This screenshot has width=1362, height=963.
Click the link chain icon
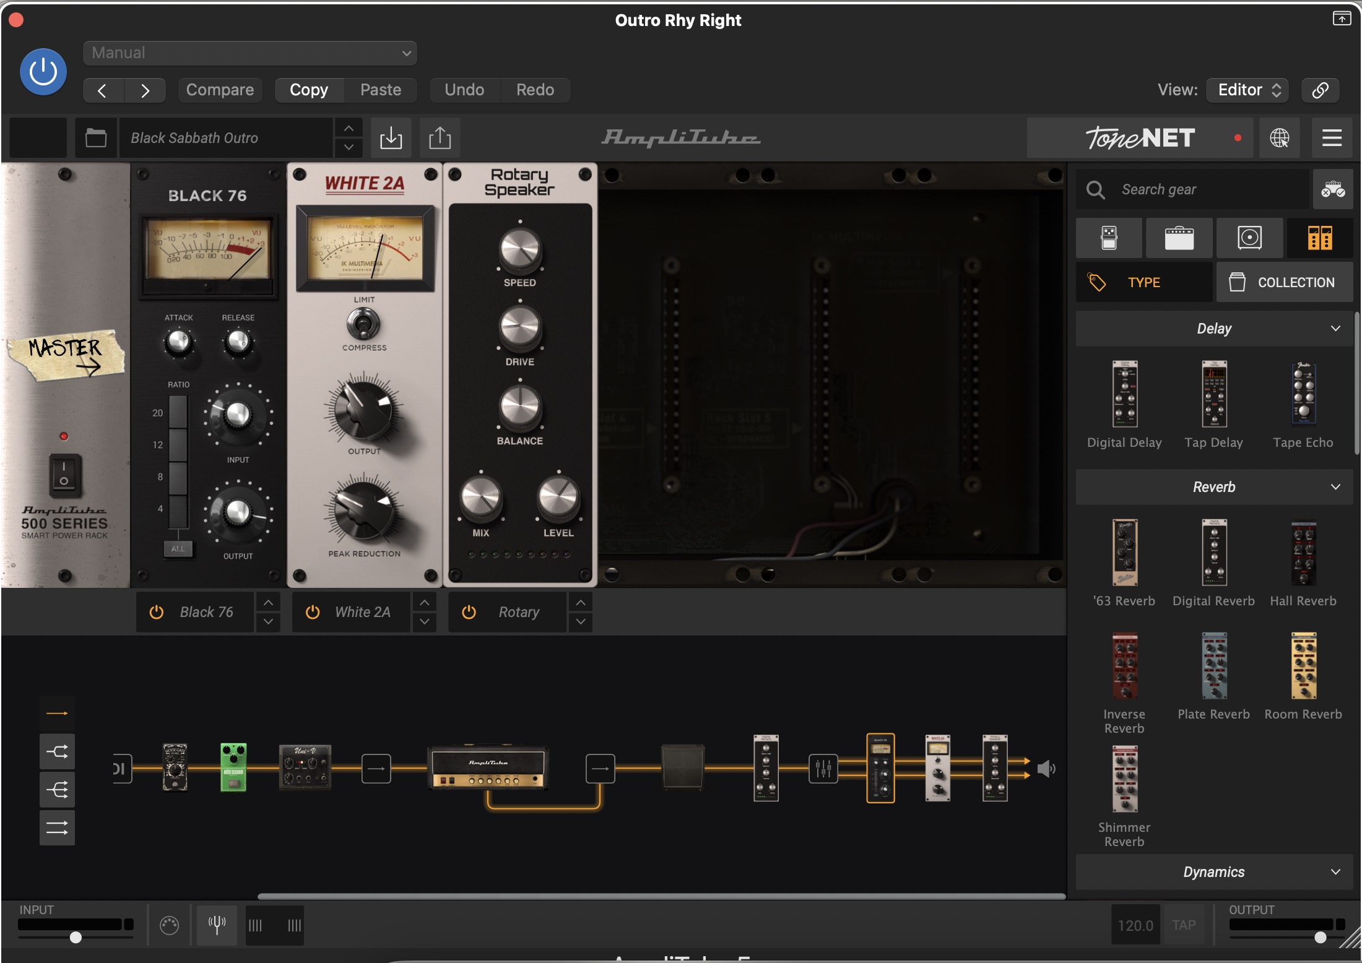(x=1320, y=90)
